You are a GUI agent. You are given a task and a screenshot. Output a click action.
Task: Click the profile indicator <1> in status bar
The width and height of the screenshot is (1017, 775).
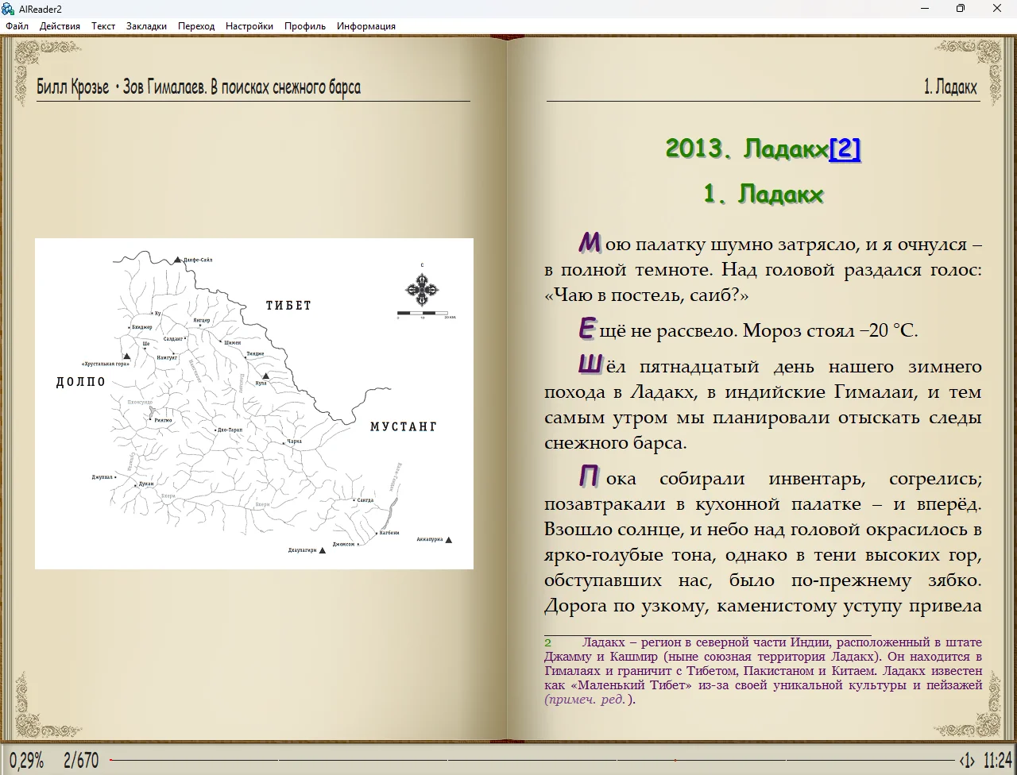(966, 760)
